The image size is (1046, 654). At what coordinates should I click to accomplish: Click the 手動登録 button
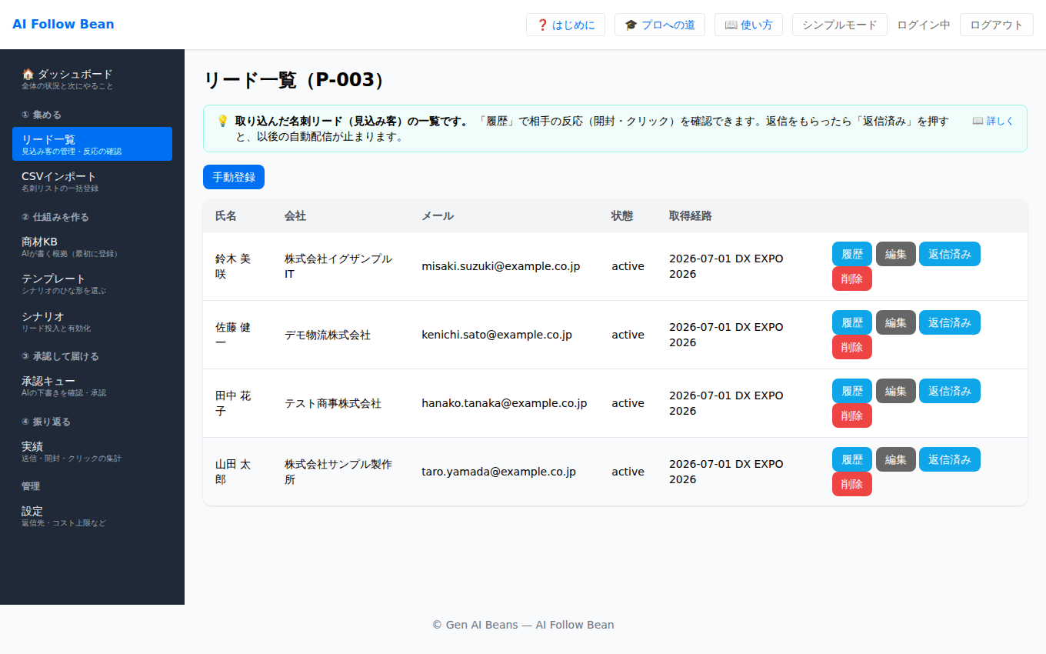tap(234, 177)
